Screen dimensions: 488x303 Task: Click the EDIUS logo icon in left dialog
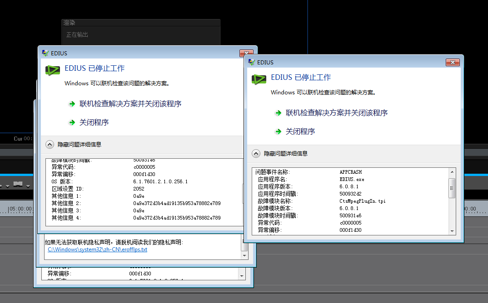point(53,71)
